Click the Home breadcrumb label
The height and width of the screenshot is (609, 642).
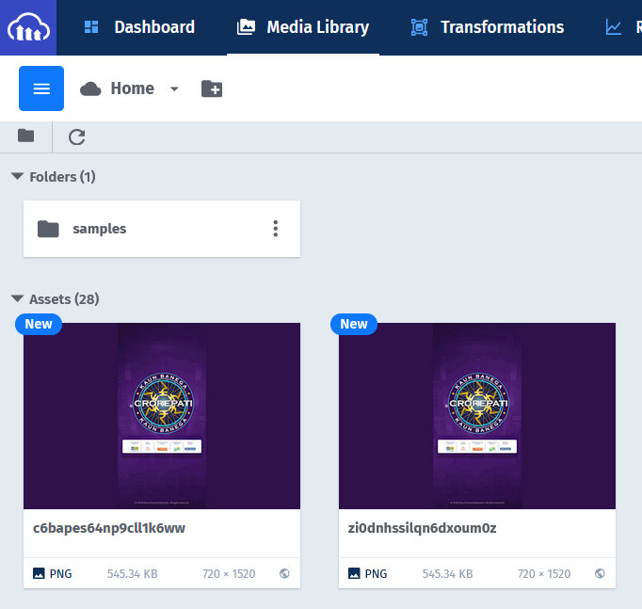[x=133, y=88]
